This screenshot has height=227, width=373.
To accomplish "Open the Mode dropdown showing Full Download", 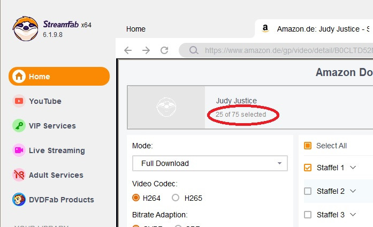I will [210, 163].
